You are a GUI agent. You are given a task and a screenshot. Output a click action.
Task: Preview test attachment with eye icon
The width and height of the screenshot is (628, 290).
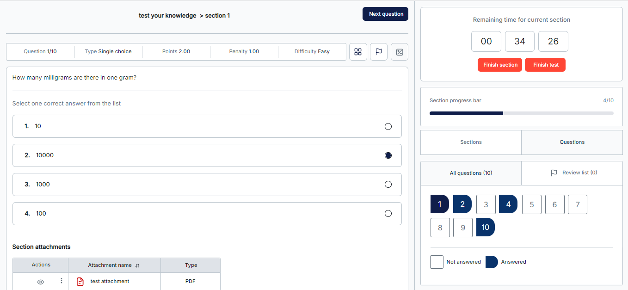(x=40, y=282)
